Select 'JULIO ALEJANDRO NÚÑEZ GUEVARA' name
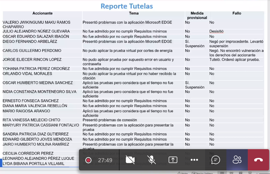The width and height of the screenshot is (270, 174). coord(36,31)
